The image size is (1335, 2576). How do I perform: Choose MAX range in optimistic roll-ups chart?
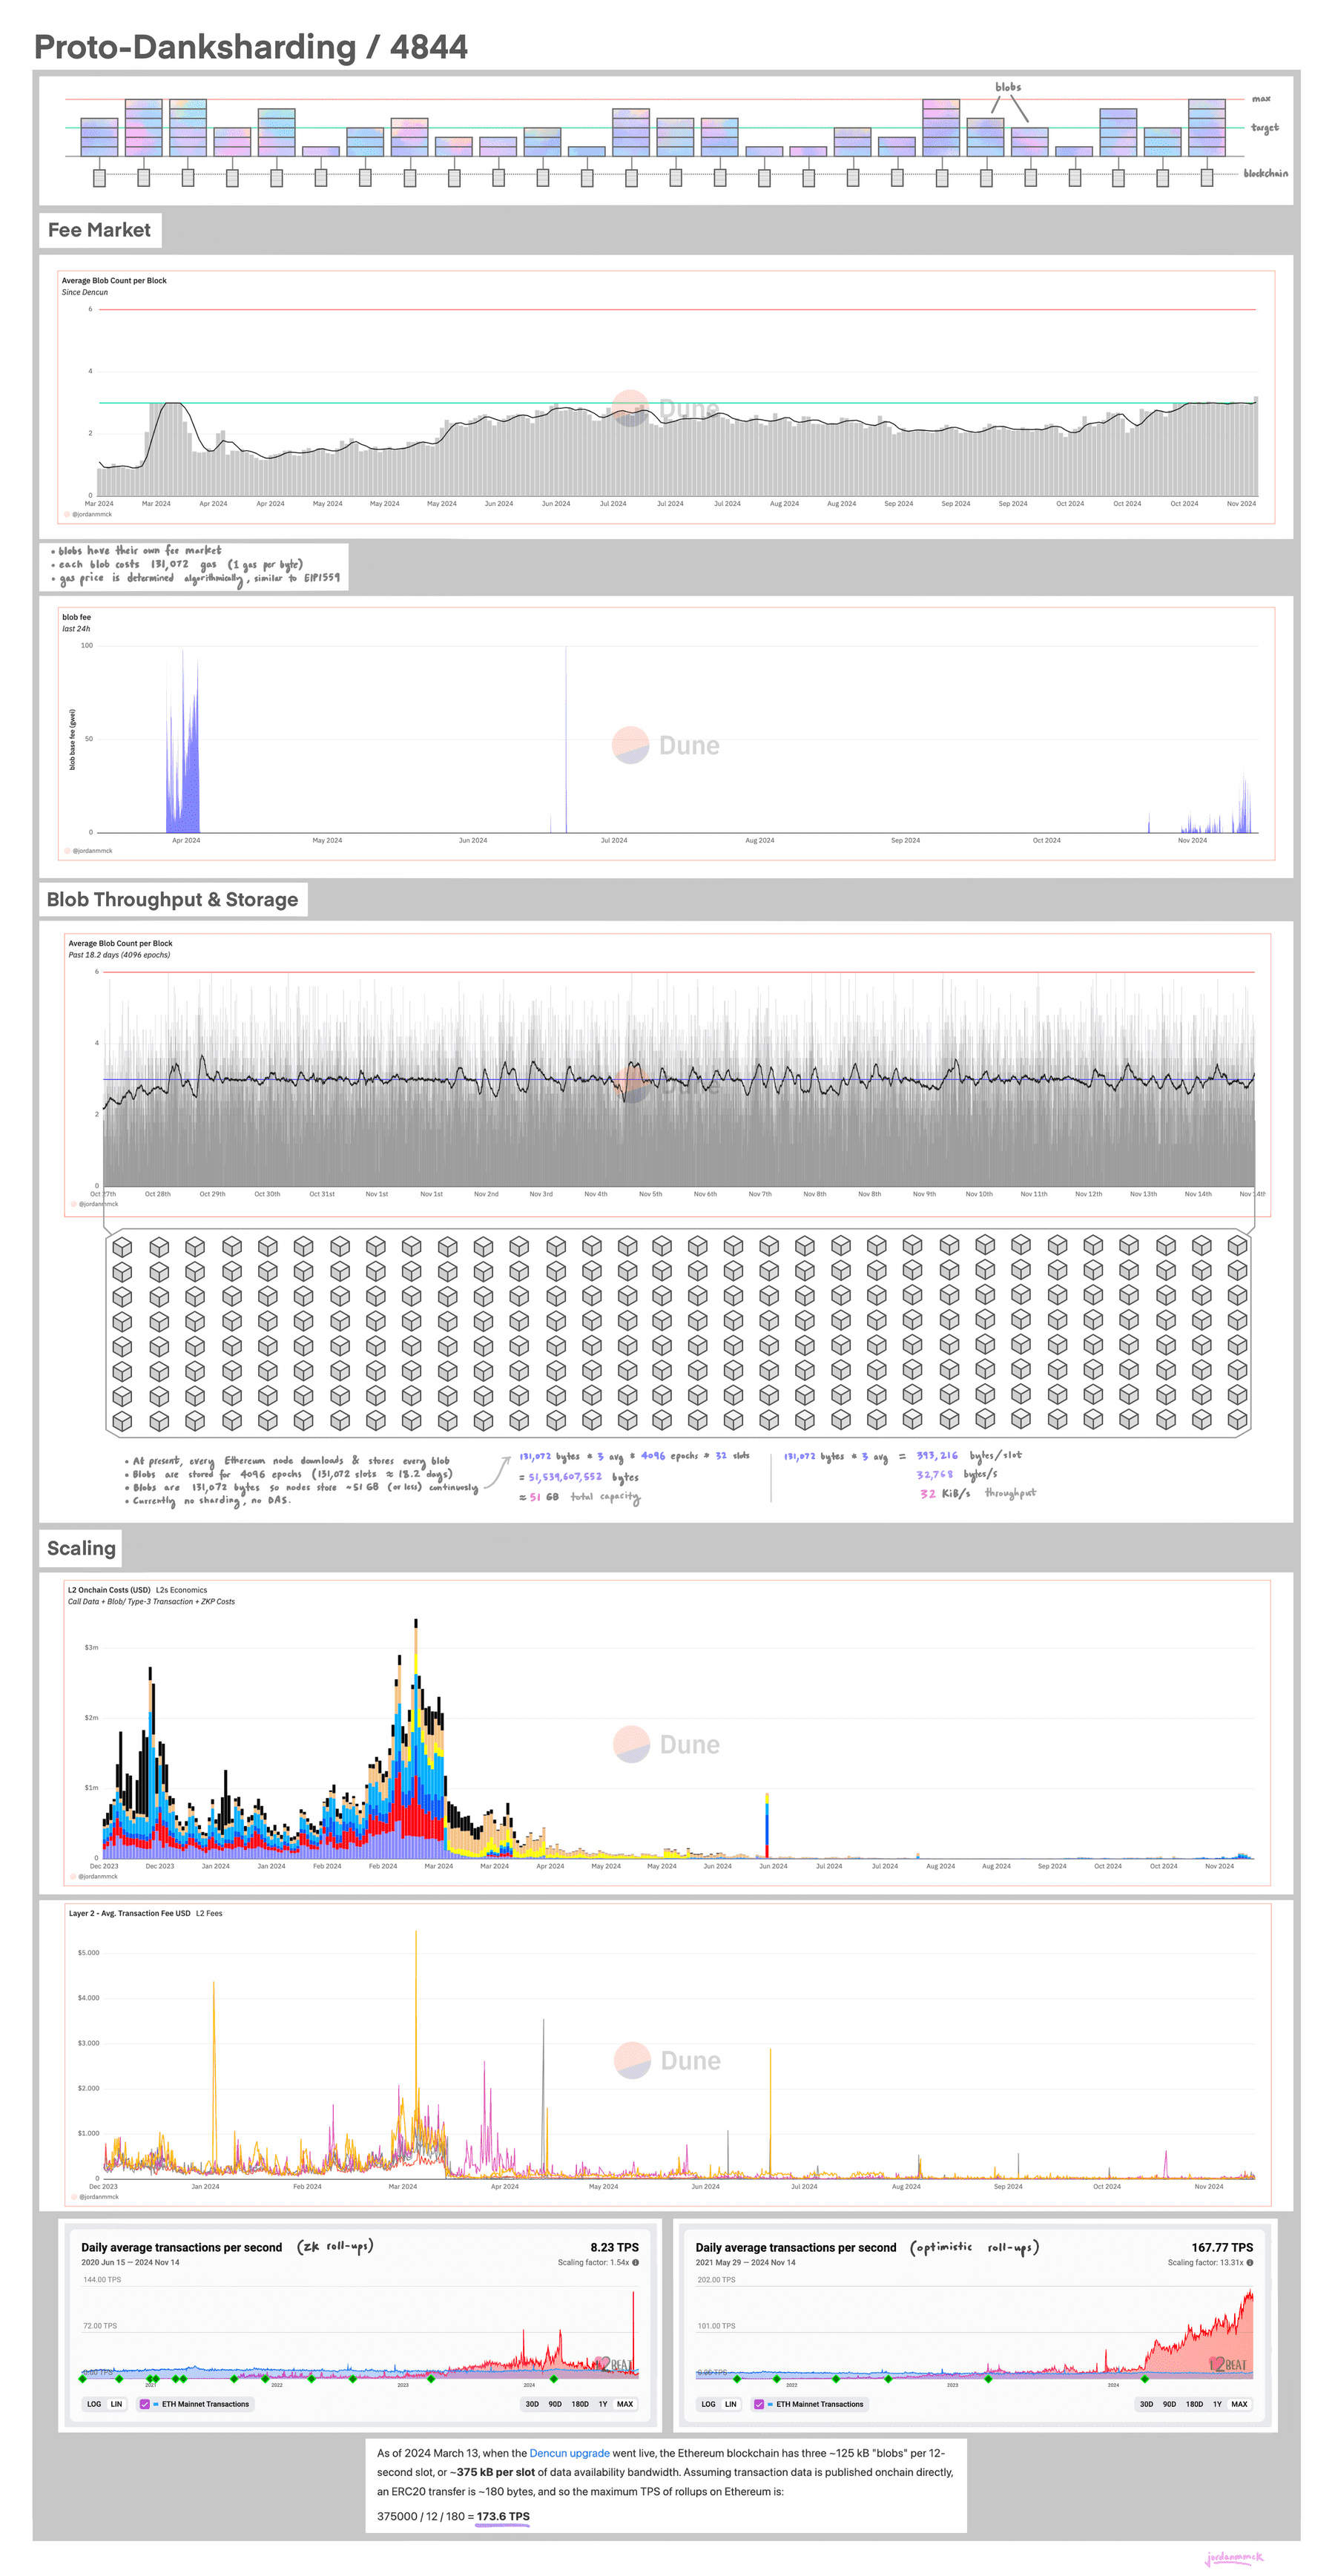coord(1239,2404)
